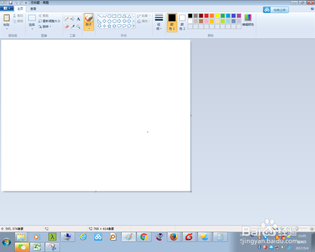
Task: Pick the red color swatch
Action: (207, 16)
